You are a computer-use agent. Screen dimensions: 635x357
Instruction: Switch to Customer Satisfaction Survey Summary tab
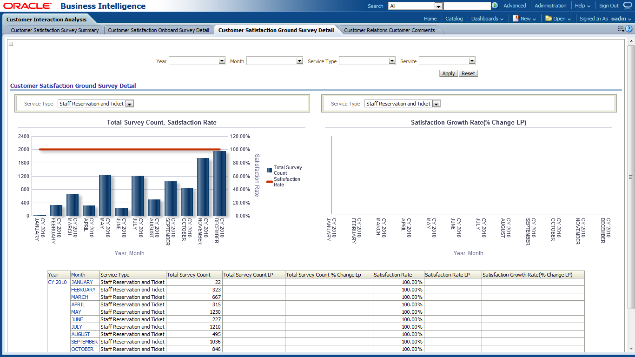click(x=55, y=30)
